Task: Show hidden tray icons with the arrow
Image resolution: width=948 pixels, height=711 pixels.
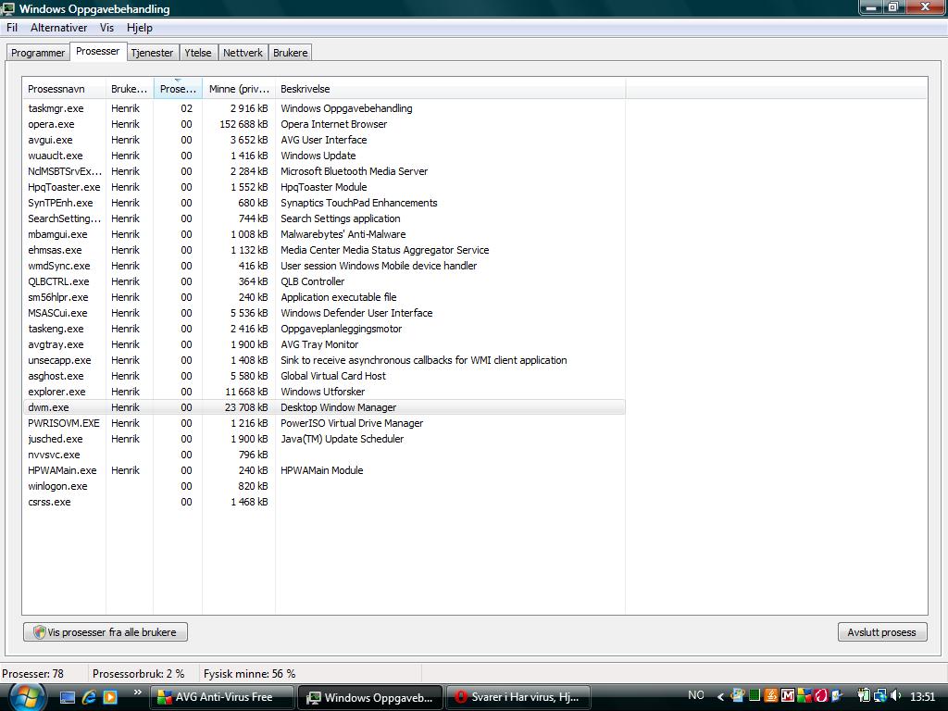Action: point(720,696)
